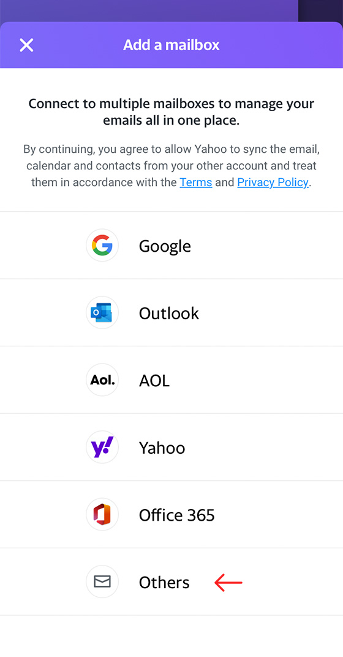
Task: Click the Connect to multiple mailboxes heading
Action: pos(171,112)
